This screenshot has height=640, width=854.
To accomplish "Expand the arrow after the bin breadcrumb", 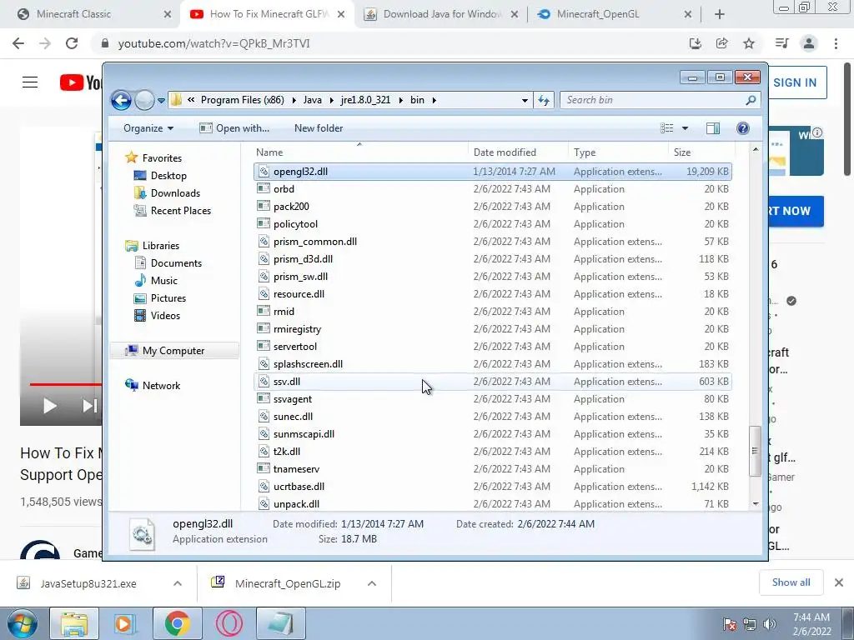I will [x=434, y=100].
